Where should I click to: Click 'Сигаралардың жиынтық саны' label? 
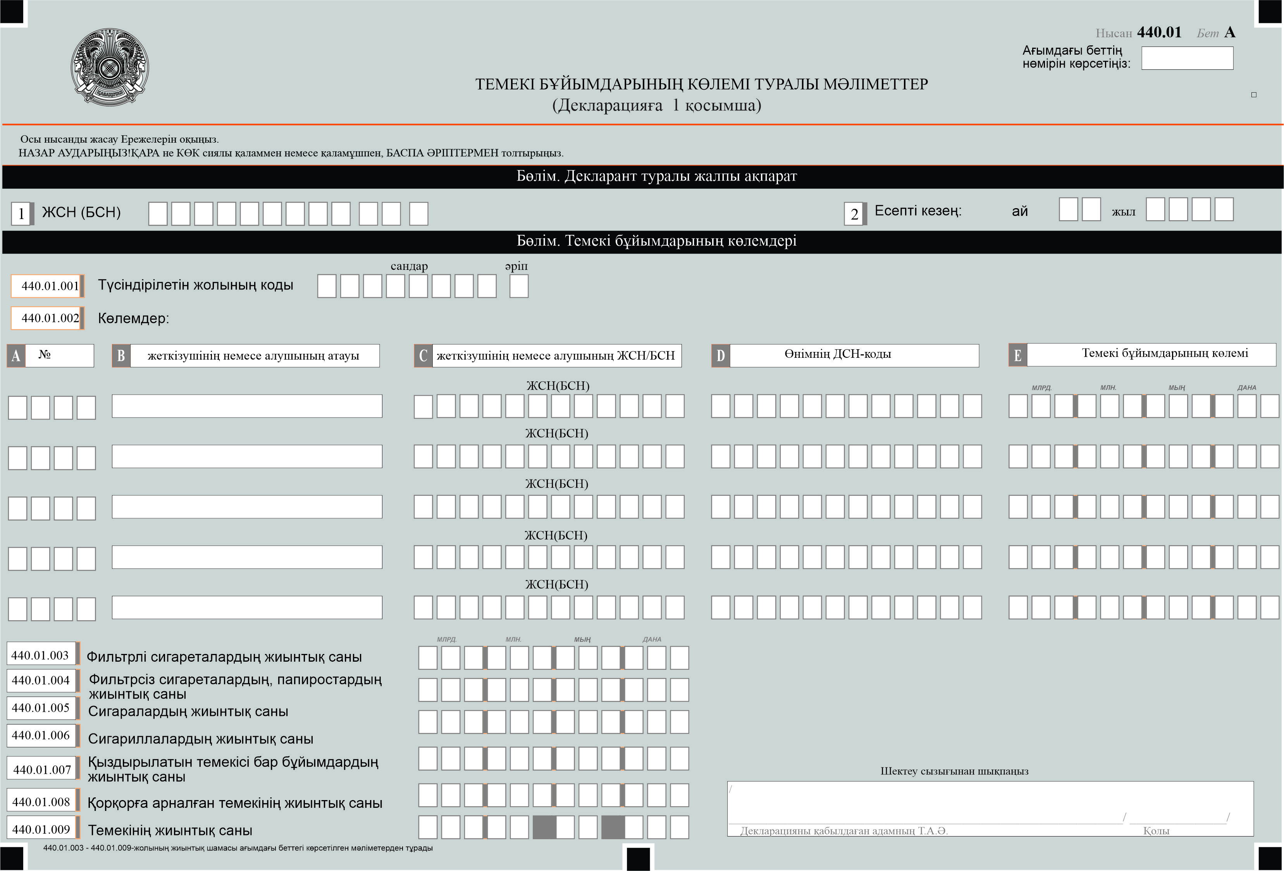tap(188, 712)
